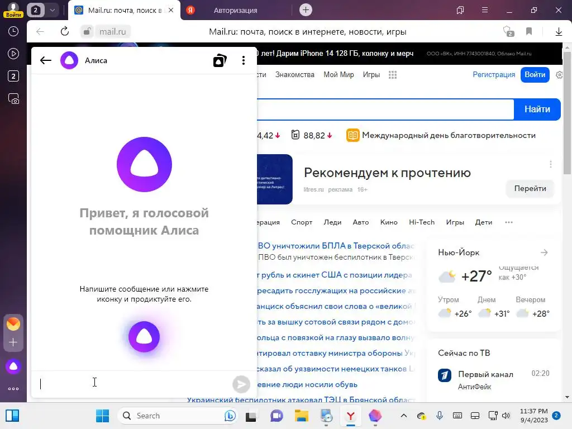Screen dimensions: 572x429
Task: Open Mail.ru all projects grid icon
Action: pyautogui.click(x=393, y=75)
